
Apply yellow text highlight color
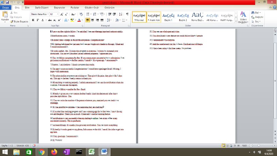[72, 20]
